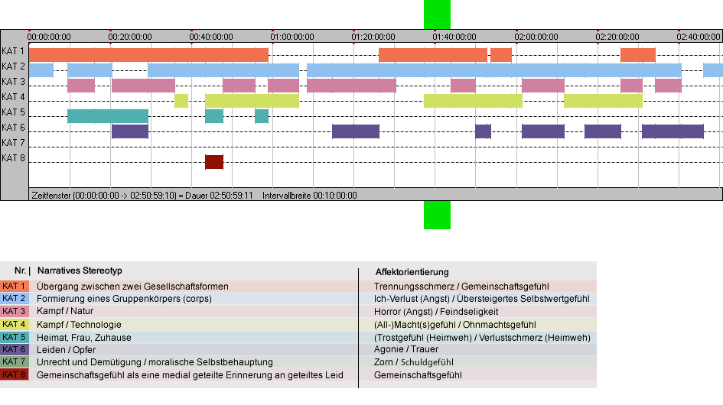This screenshot has height=405, width=723.
Task: Click '(Trostgefühl (Heimweh) / Verlustschmerz (Heimweh)' text
Action: pyautogui.click(x=482, y=338)
